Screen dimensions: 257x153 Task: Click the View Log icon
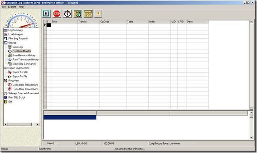coord(10,47)
